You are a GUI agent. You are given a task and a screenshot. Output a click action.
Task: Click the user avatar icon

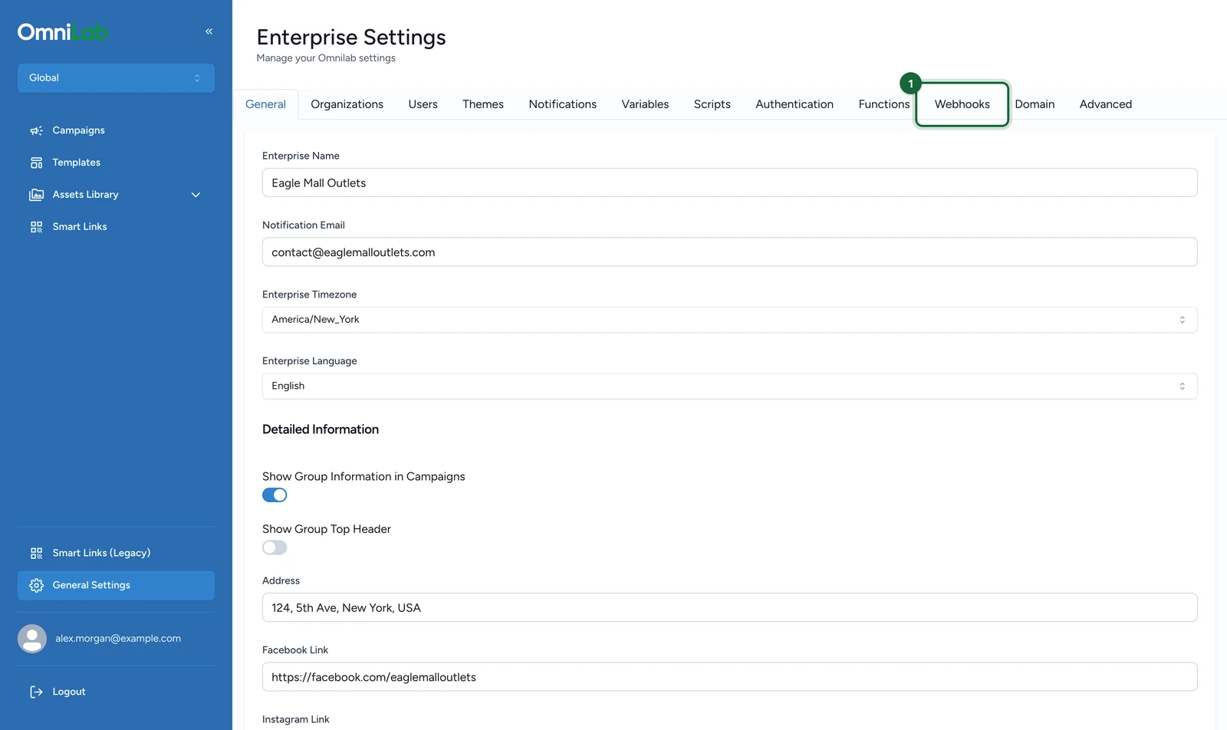coord(32,639)
